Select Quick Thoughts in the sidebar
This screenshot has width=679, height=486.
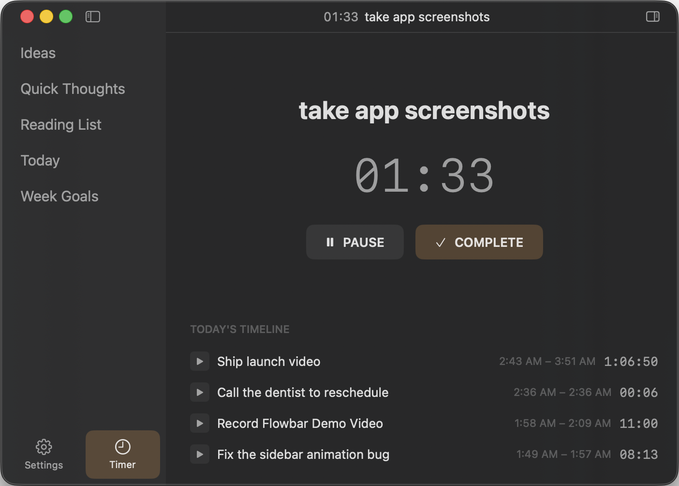pos(73,89)
